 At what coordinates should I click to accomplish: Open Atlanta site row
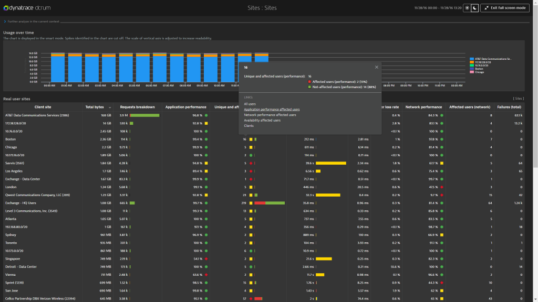click(11, 219)
